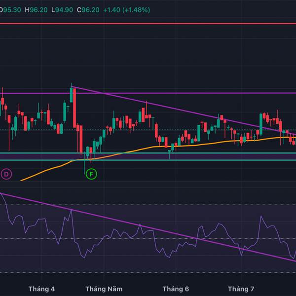Click the C96.20 close value
Screen dimensions: 296x296
88,10
